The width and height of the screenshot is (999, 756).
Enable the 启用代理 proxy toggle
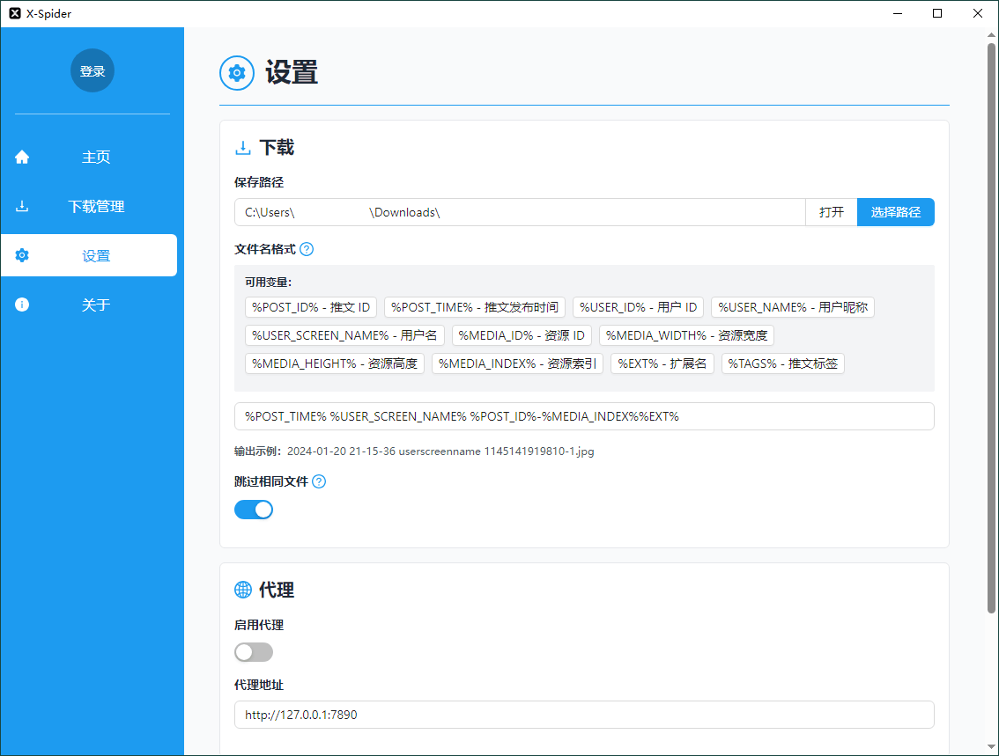254,651
